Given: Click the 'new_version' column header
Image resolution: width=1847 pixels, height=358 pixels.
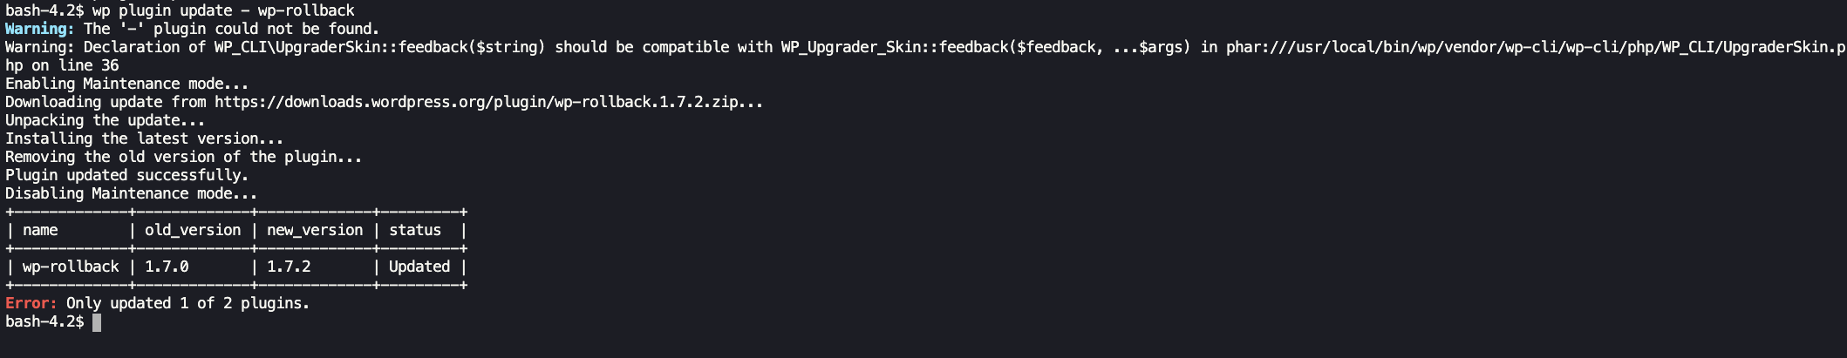Looking at the screenshot, I should tap(315, 230).
